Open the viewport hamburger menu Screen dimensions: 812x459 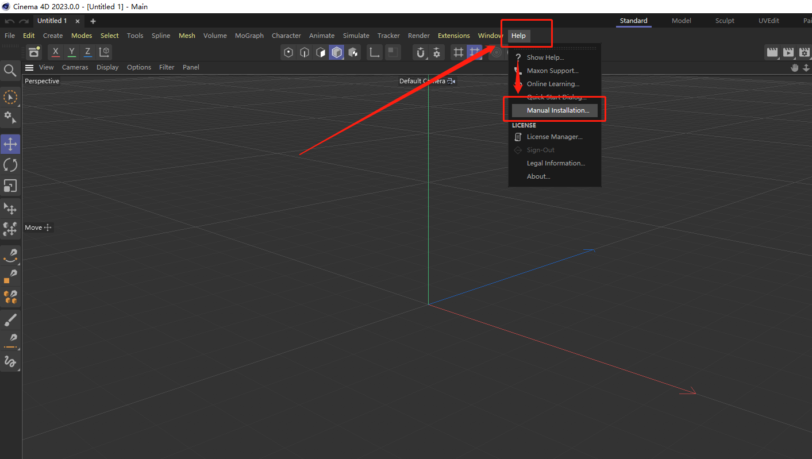tap(29, 67)
